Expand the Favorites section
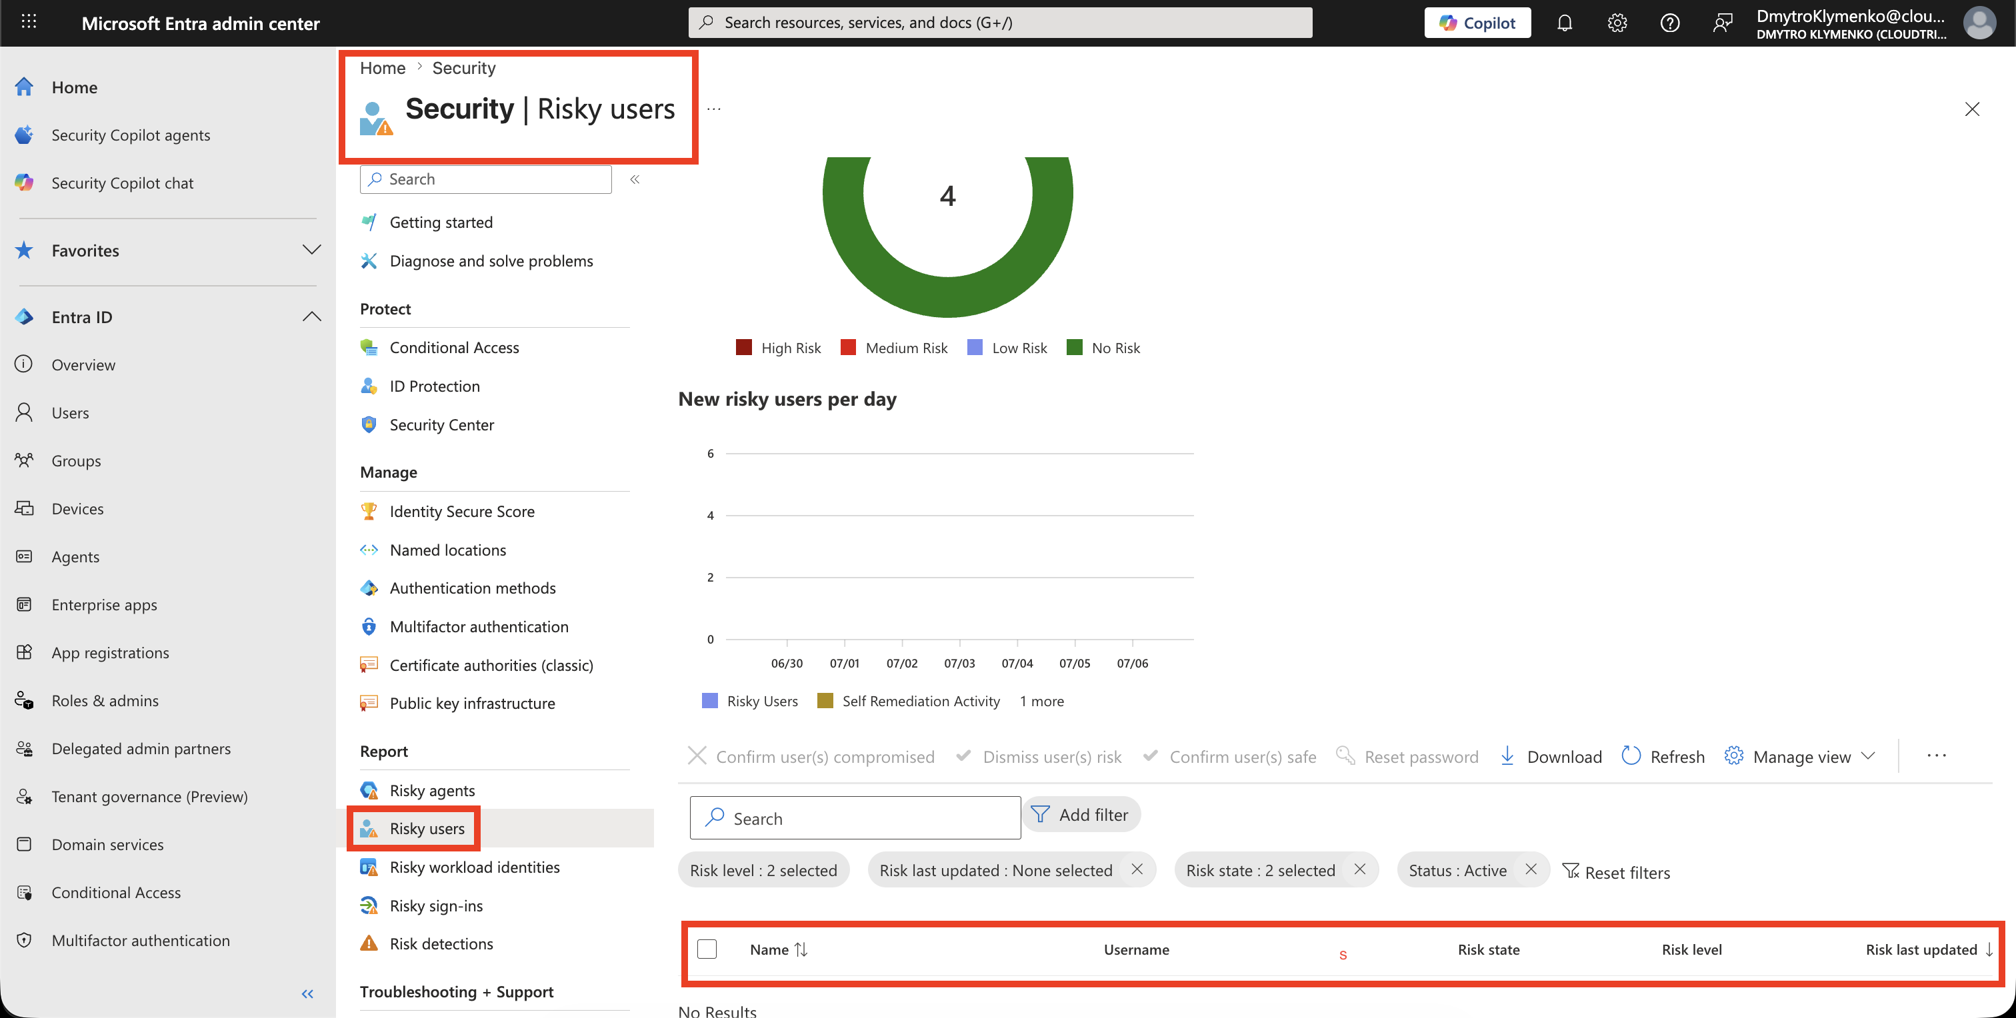Screen dimensions: 2016x1018 click(311, 251)
